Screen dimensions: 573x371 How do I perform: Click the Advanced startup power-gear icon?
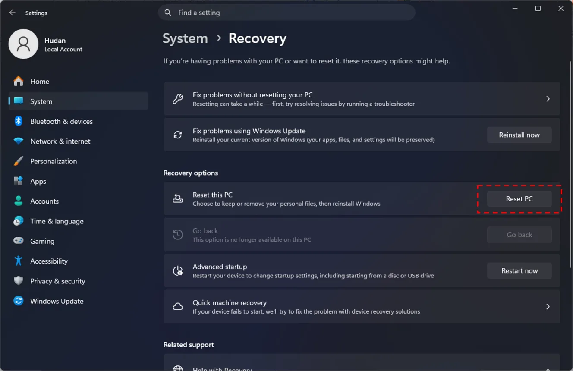click(178, 270)
